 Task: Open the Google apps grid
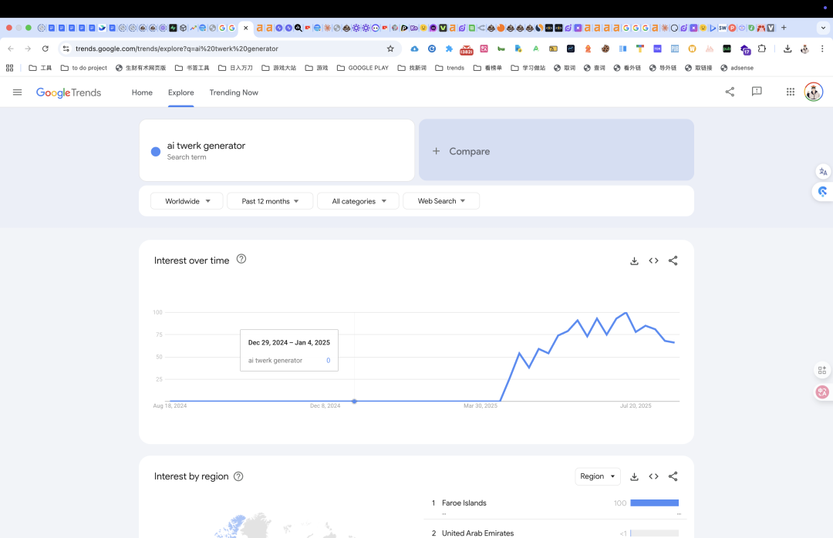791,92
